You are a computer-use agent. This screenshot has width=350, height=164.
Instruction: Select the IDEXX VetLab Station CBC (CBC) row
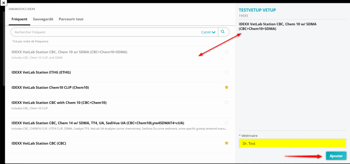coord(39,144)
